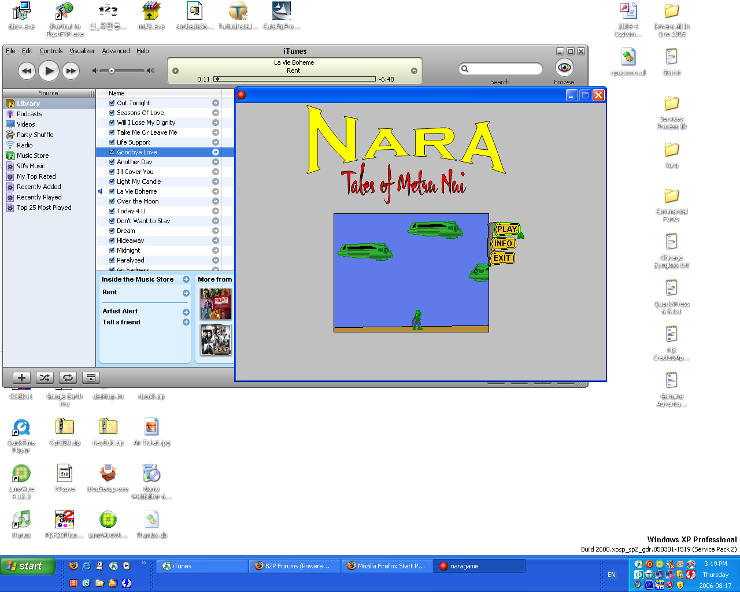This screenshot has height=592, width=740.
Task: Click inside the iTunes Search field
Action: point(501,68)
